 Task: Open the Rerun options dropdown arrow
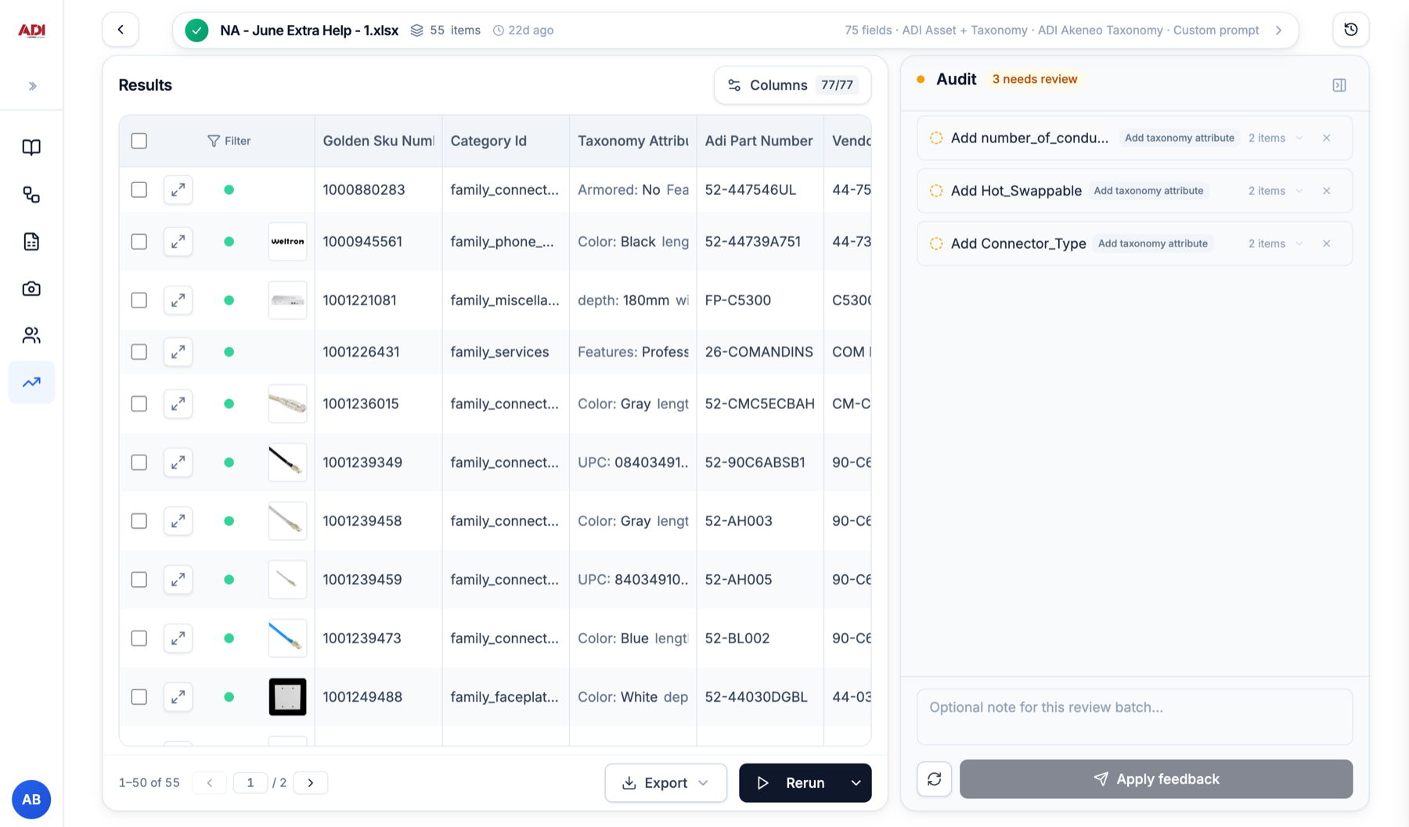coord(856,783)
